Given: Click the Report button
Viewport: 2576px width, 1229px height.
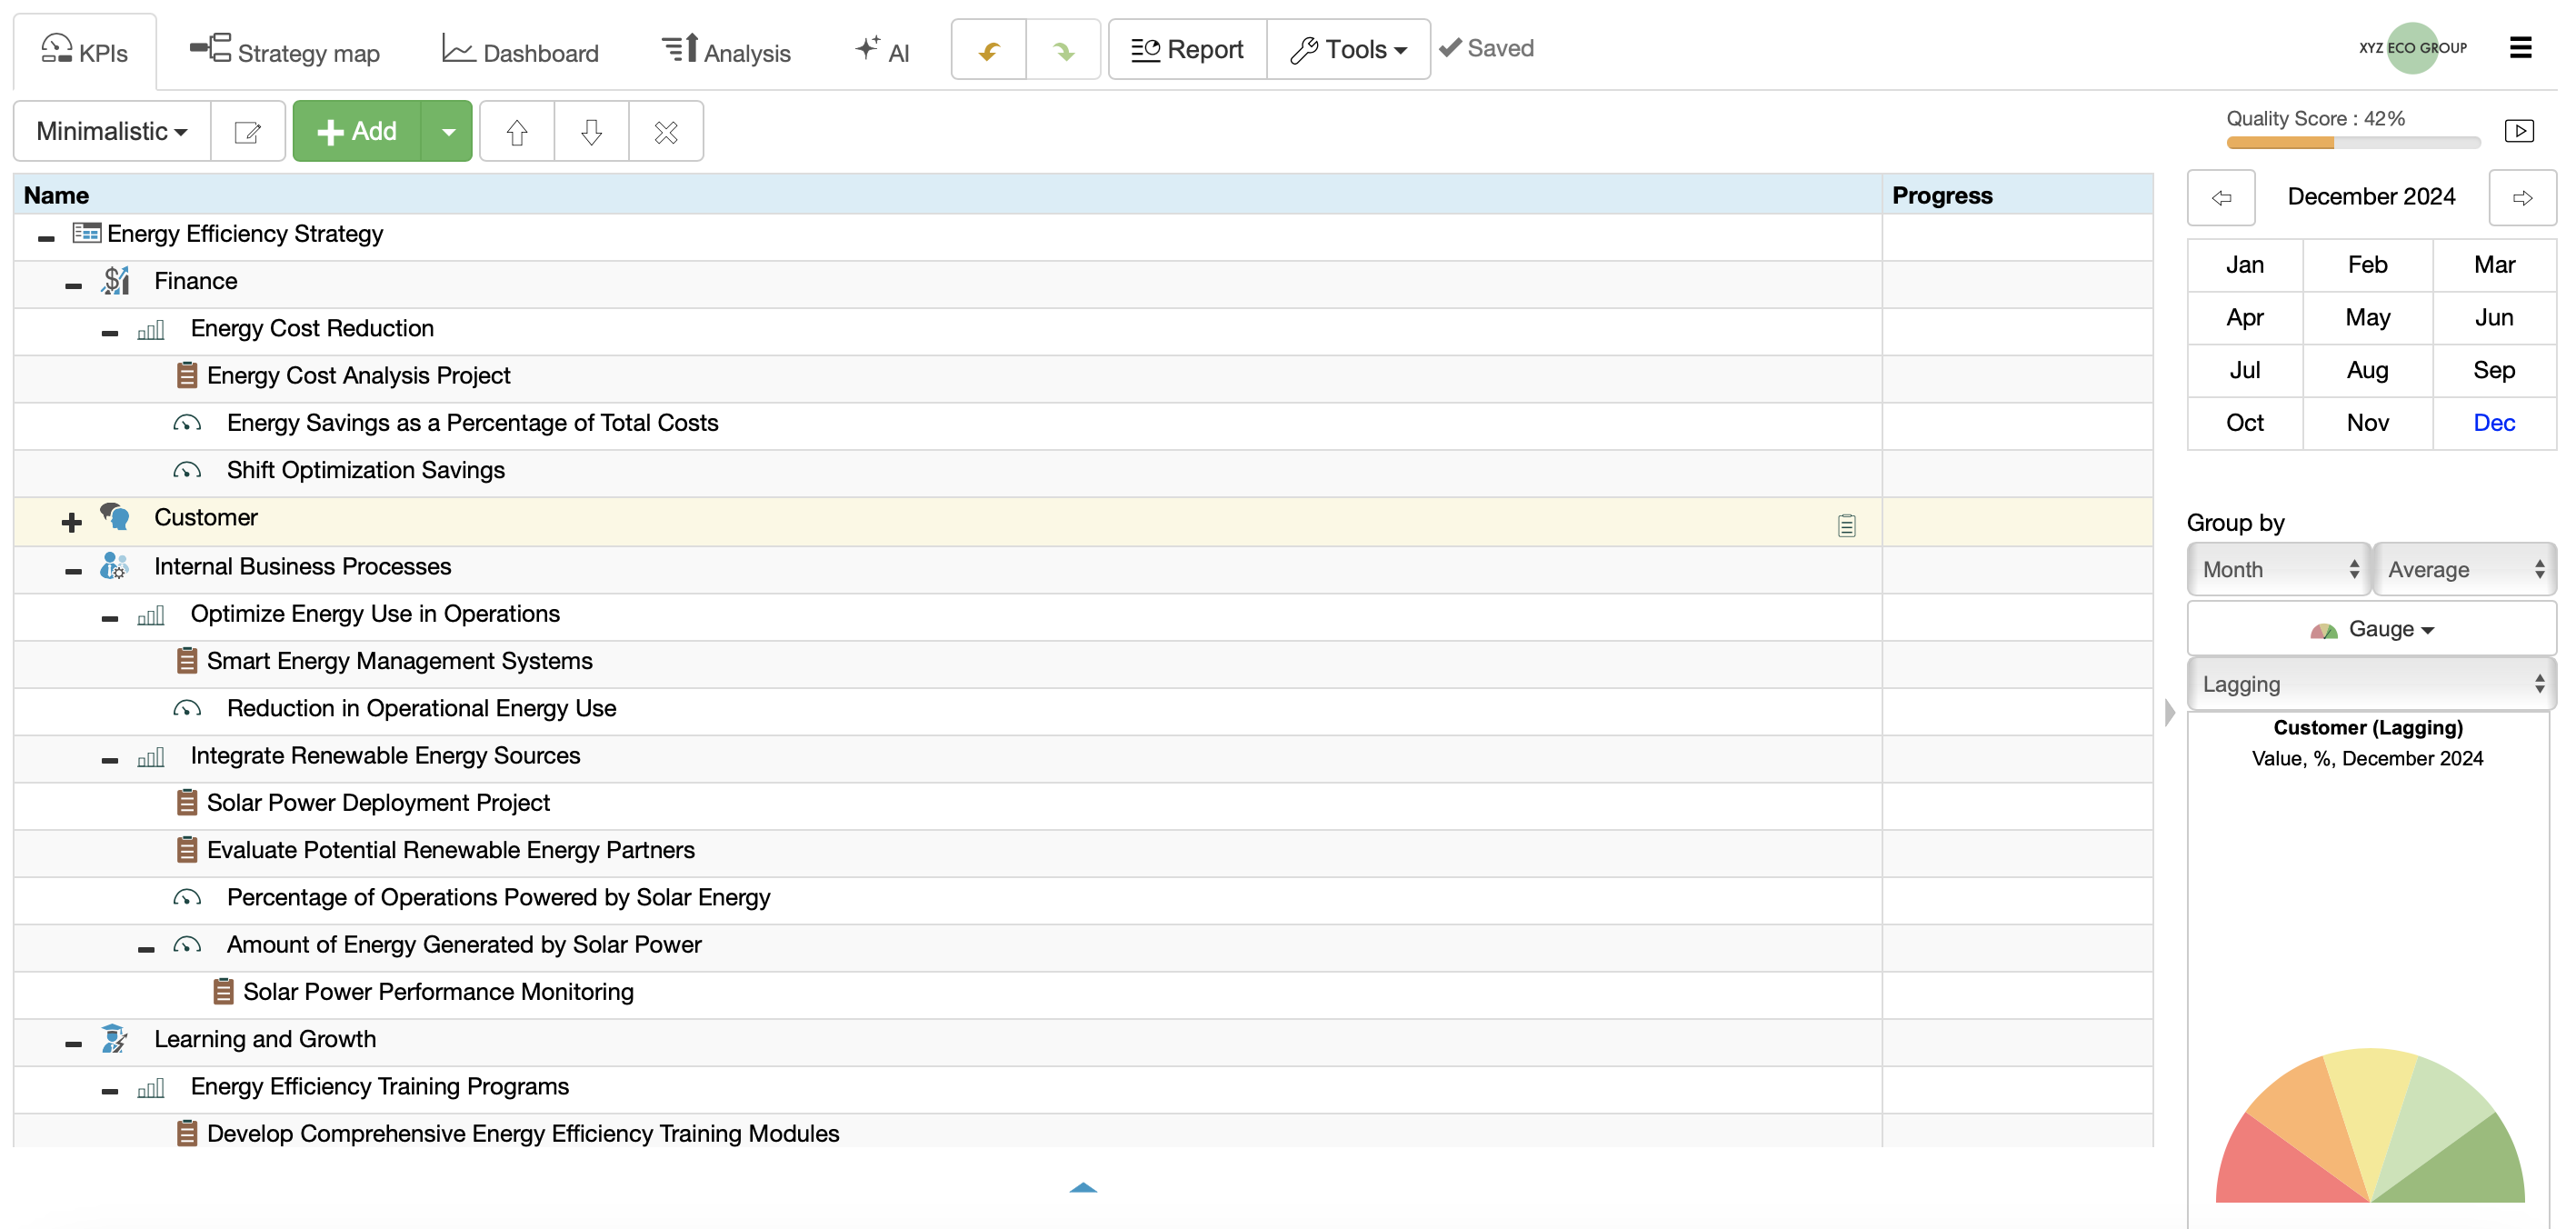Looking at the screenshot, I should (x=1187, y=50).
